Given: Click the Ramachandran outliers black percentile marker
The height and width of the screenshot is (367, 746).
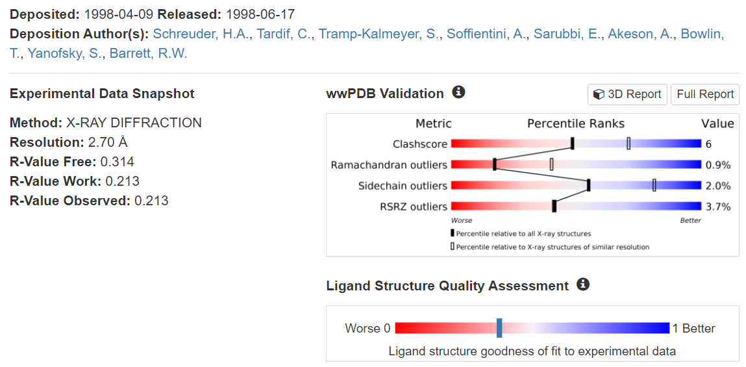Looking at the screenshot, I should coord(495,164).
